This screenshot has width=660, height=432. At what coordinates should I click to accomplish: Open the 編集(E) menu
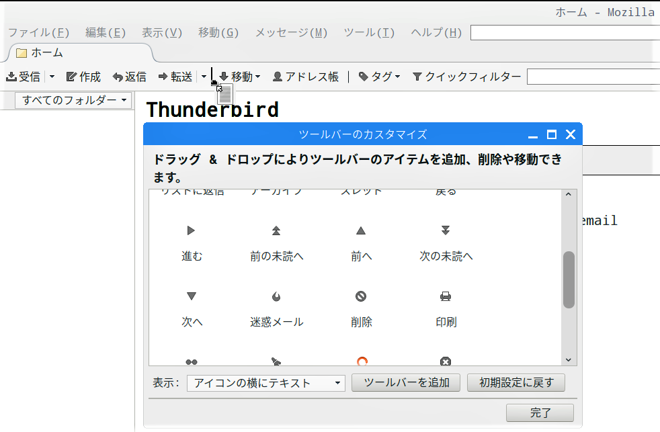pyautogui.click(x=106, y=32)
